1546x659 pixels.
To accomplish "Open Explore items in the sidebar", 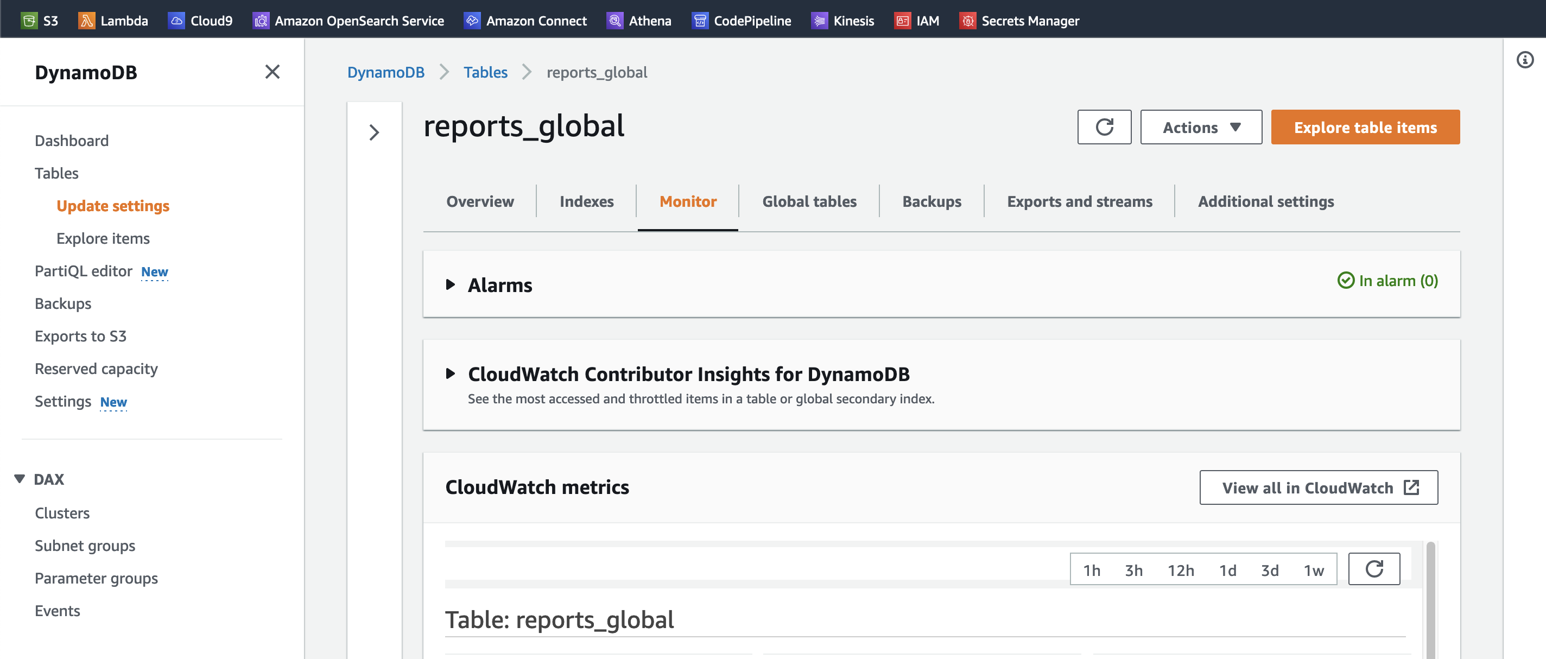I will point(103,238).
